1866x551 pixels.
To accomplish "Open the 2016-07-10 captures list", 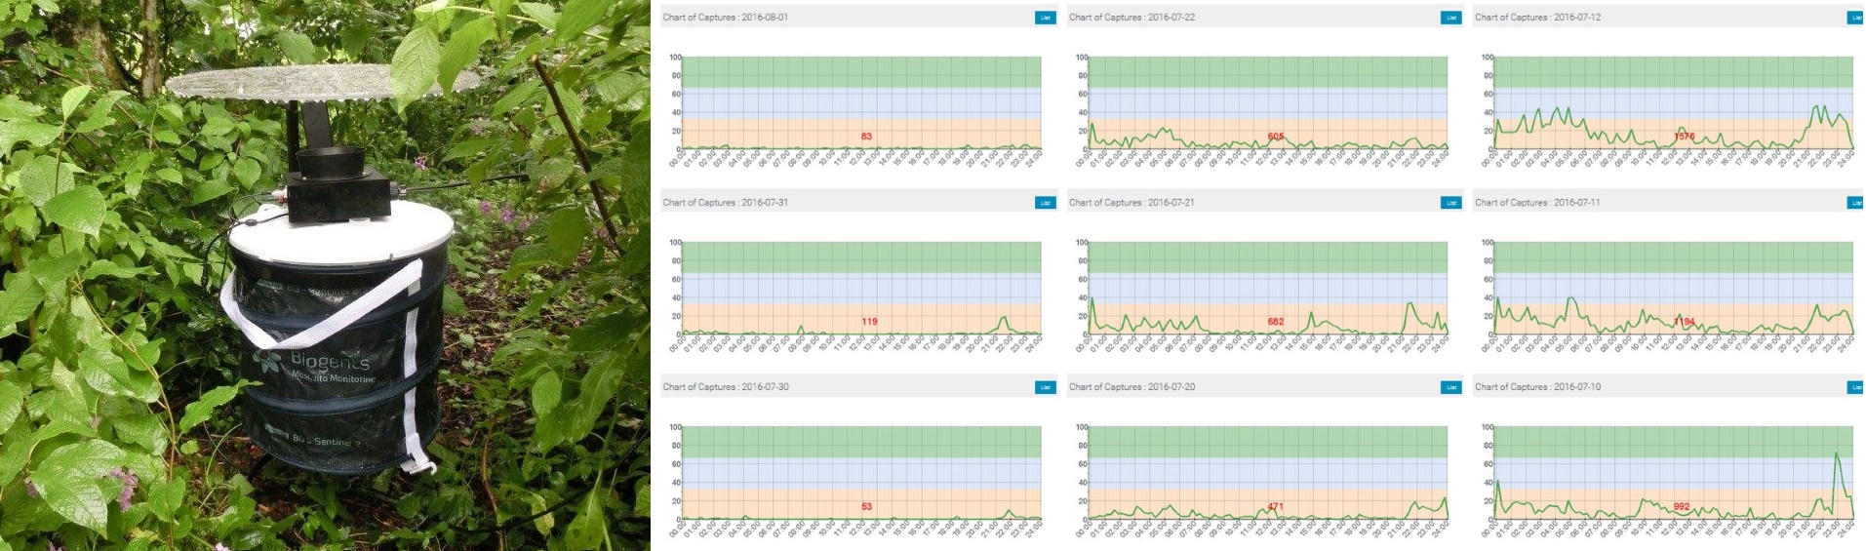I will 1855,387.
